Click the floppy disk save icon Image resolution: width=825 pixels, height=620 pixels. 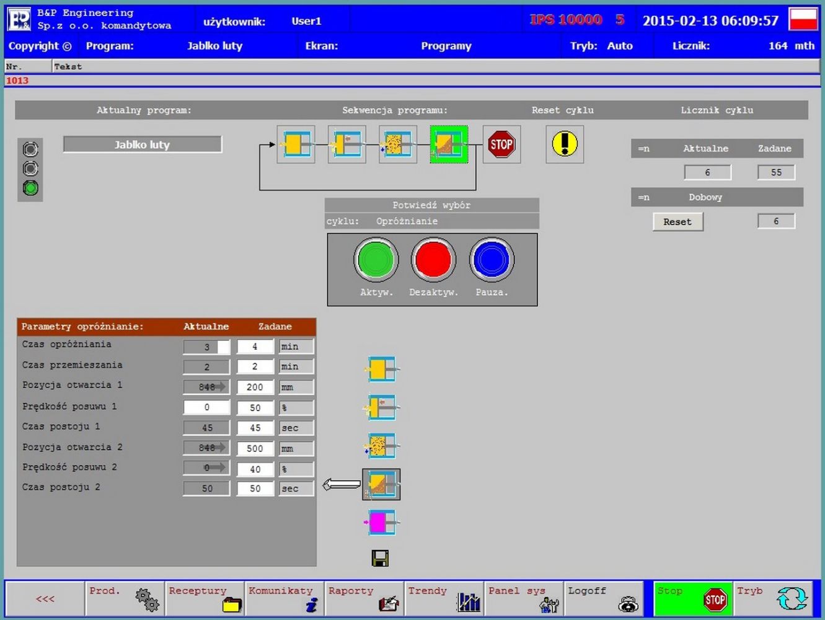click(380, 559)
